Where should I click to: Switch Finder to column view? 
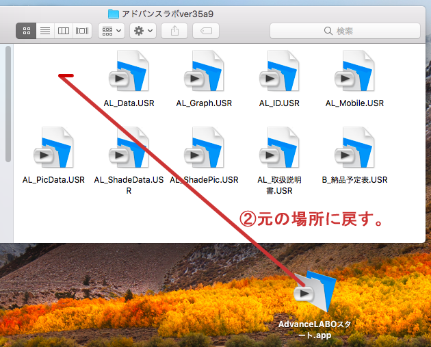pyautogui.click(x=64, y=31)
